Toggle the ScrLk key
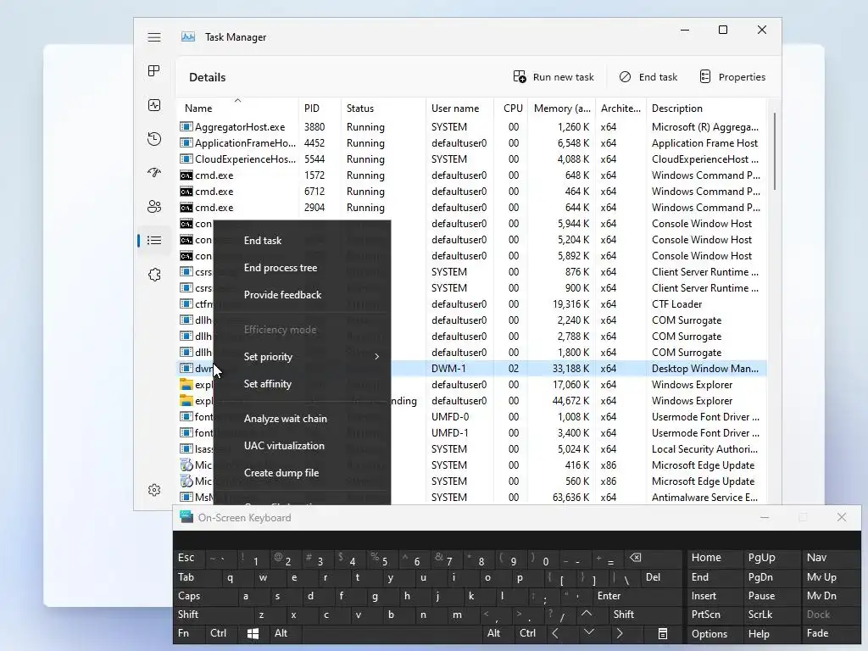The height and width of the screenshot is (651, 868). (x=771, y=615)
